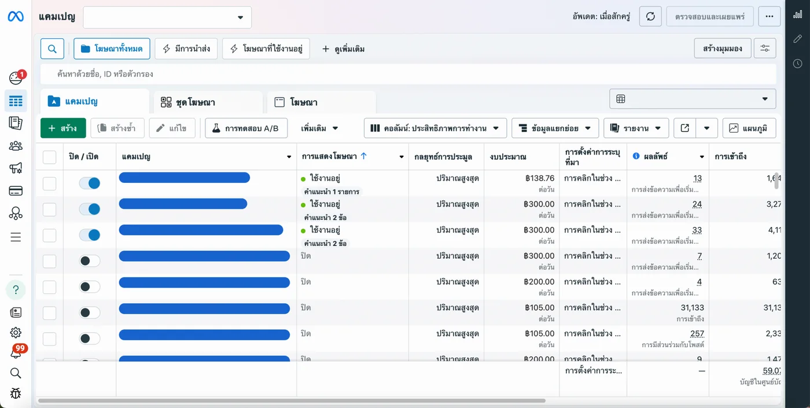Click the search magnifier filter button
The image size is (810, 408).
point(52,49)
